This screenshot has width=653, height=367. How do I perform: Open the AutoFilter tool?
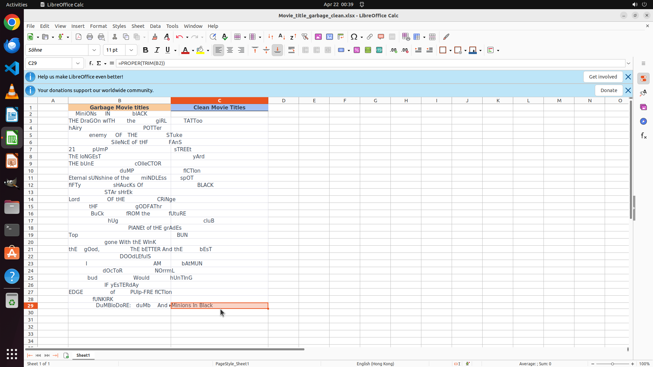pyautogui.click(x=305, y=37)
